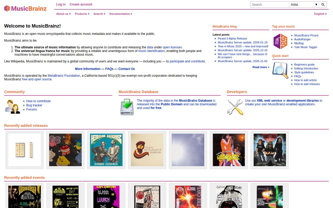Open the About us menu
This screenshot has width=333, height=208.
[x=63, y=14]
